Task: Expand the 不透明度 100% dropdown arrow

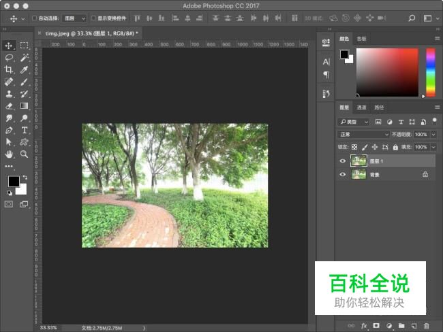Action: pos(433,135)
